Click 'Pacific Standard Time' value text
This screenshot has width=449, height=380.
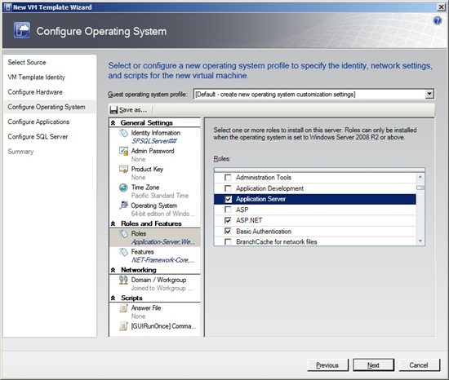pos(160,196)
